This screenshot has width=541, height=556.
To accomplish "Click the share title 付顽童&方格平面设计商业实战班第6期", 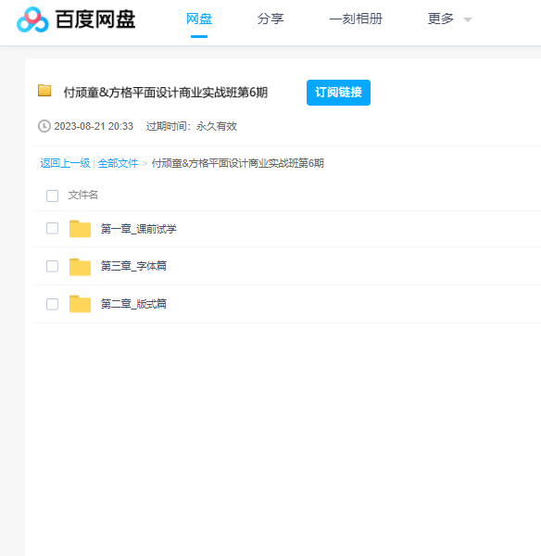I will click(x=166, y=93).
